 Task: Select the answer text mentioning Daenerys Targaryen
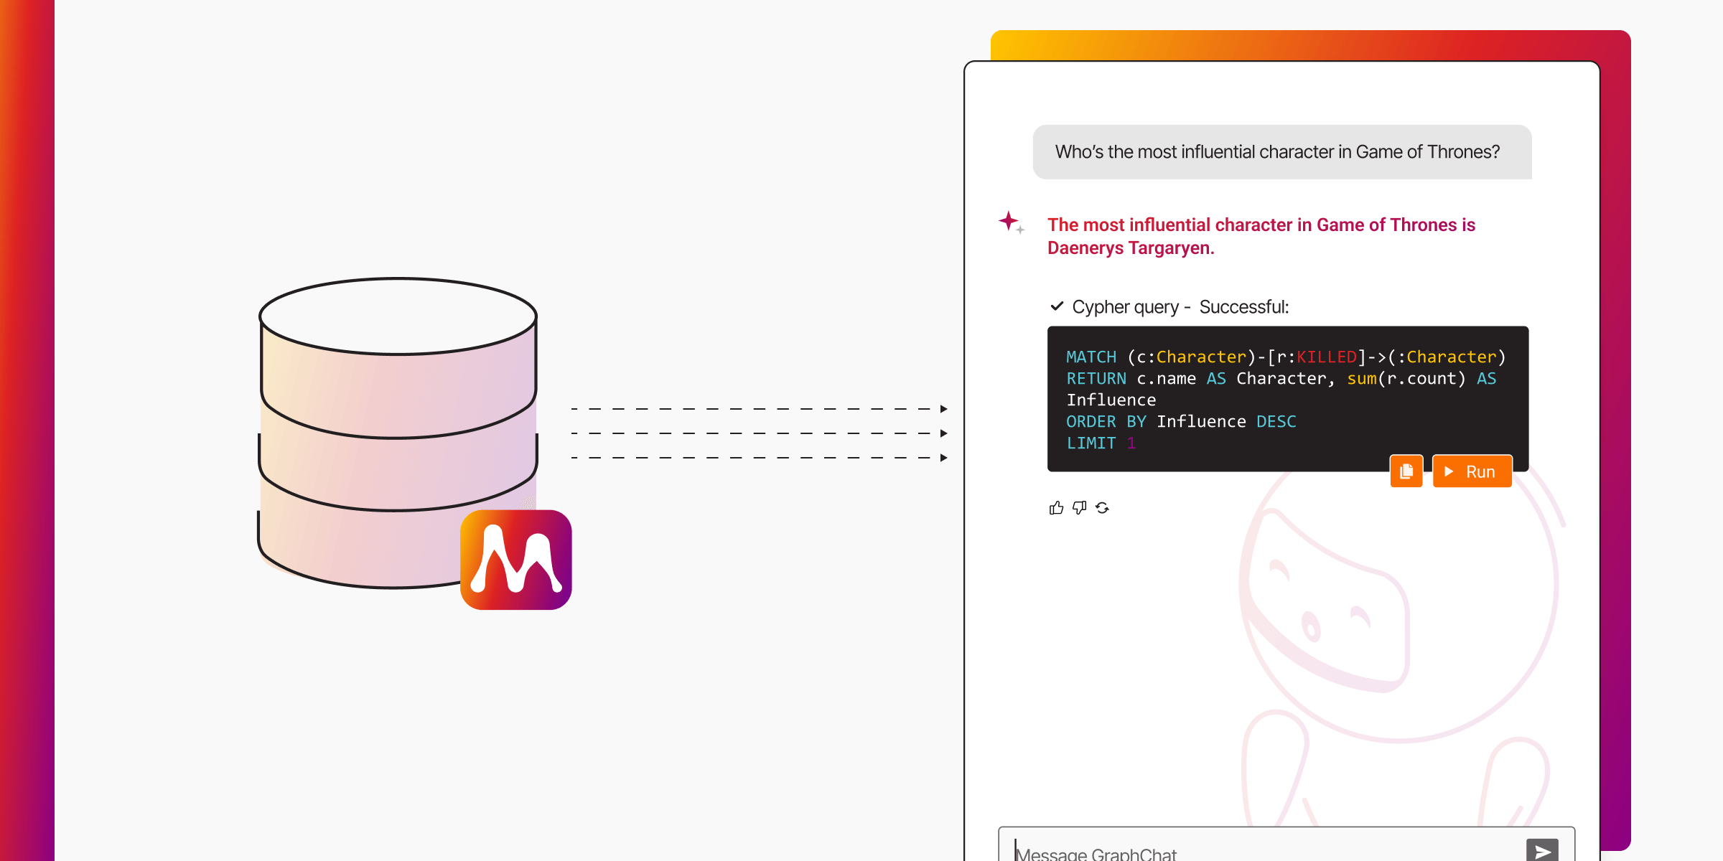[x=1261, y=236]
